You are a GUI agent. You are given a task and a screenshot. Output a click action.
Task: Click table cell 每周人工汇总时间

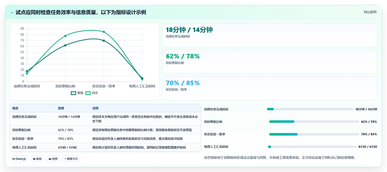coord(24,147)
